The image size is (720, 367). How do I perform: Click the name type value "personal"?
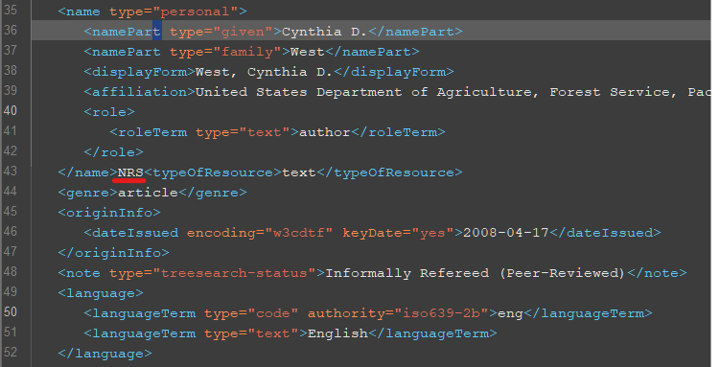pos(196,11)
